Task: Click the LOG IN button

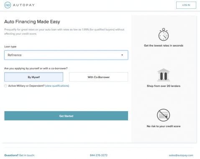Action: click(186, 5)
